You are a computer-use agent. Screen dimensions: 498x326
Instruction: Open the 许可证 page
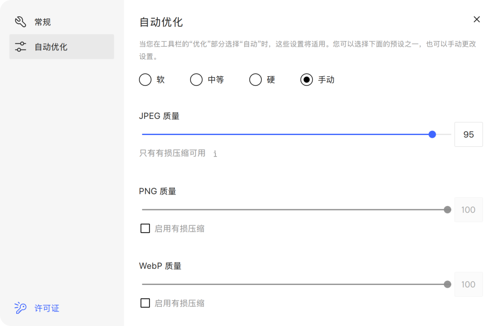click(x=46, y=308)
